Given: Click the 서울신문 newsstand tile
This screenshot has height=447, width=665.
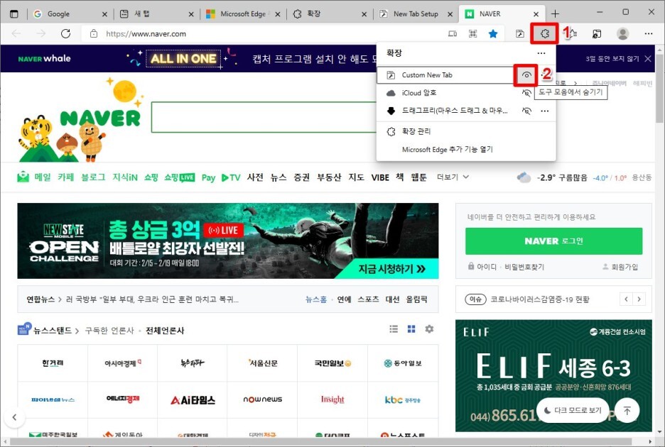Looking at the screenshot, I should pyautogui.click(x=263, y=363).
